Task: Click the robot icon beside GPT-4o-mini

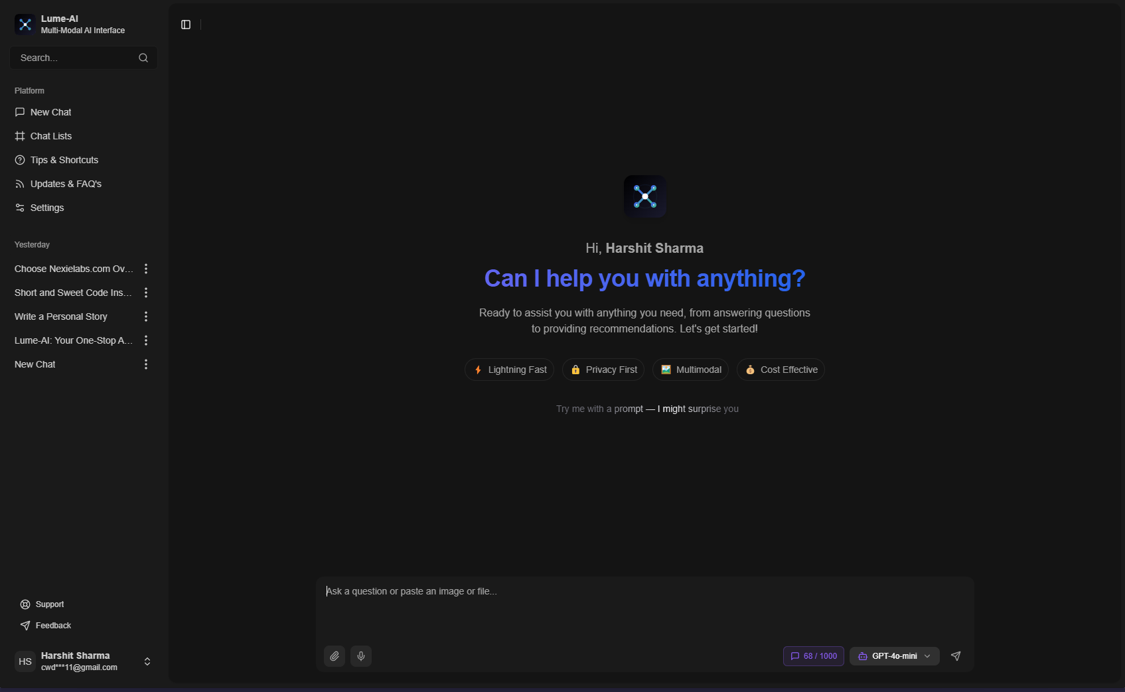Action: 863,656
